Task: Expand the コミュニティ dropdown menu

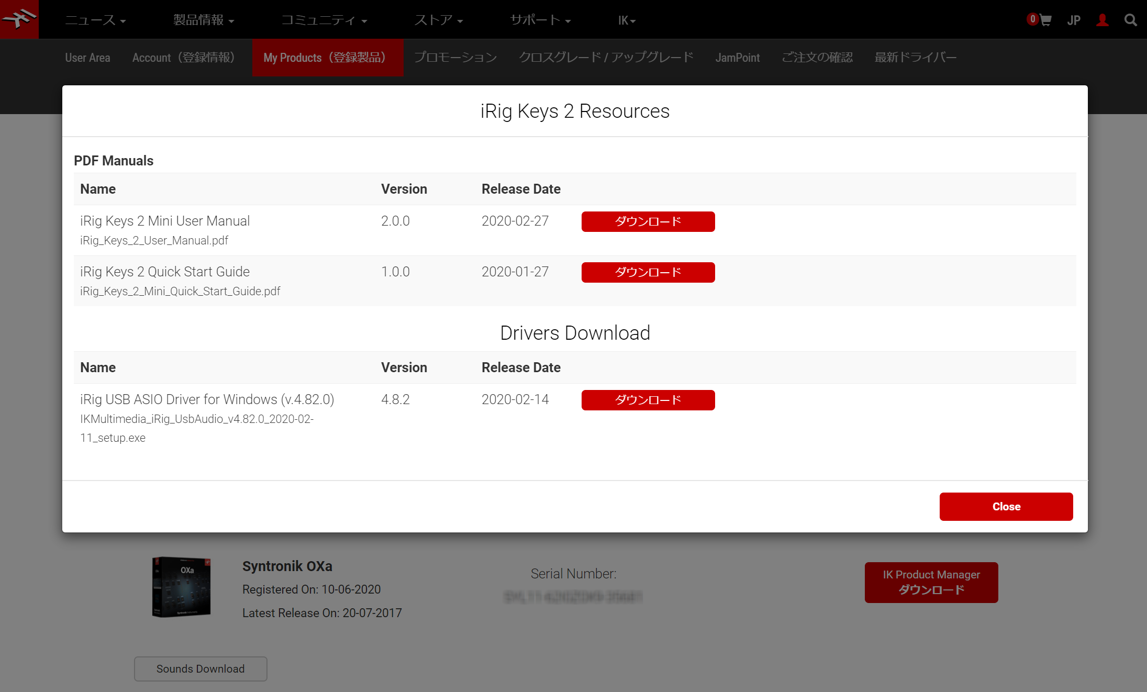Action: 324,20
